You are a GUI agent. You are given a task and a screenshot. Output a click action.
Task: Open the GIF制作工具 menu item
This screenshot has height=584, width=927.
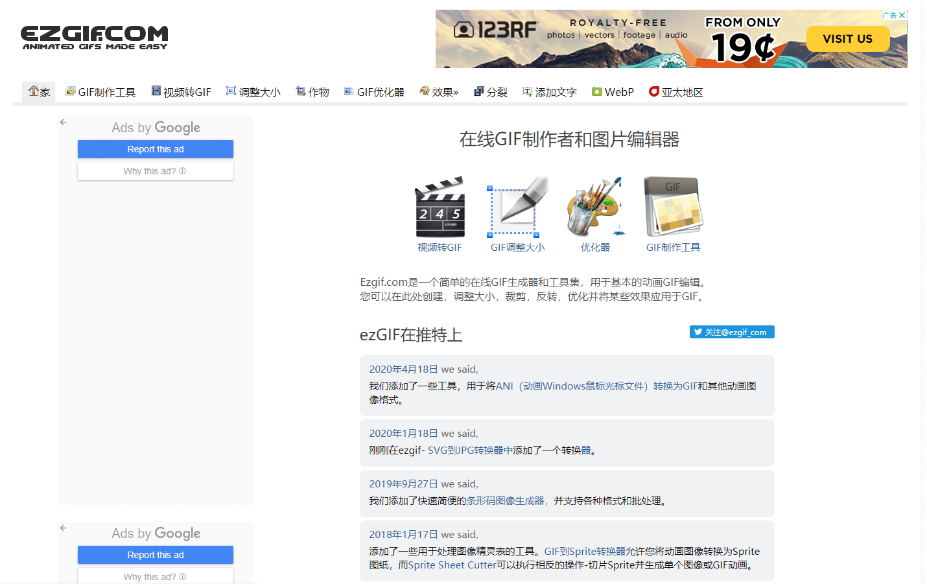(100, 92)
